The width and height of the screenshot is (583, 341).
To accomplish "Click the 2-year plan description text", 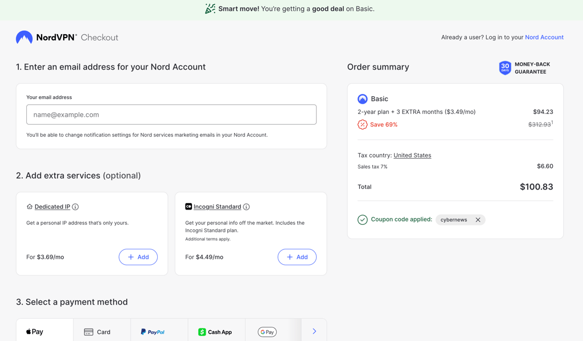I will point(416,112).
